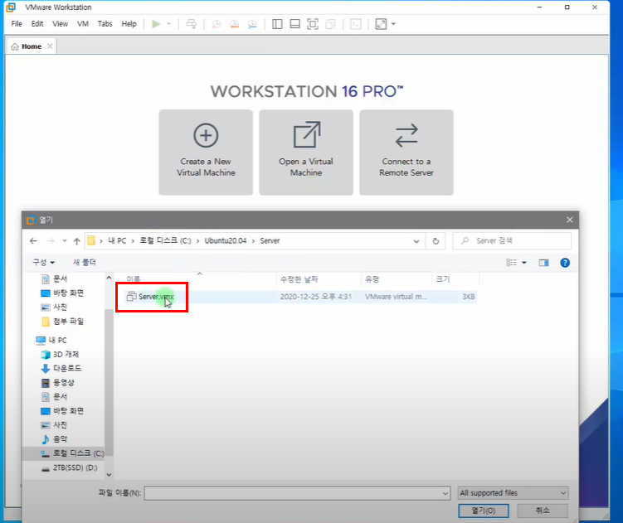Open the File menu
The image size is (623, 523).
(17, 24)
